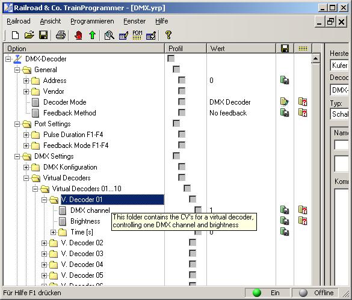Toggle Profil checkbox for Vendor row
The width and height of the screenshot is (352, 300).
pyautogui.click(x=182, y=91)
